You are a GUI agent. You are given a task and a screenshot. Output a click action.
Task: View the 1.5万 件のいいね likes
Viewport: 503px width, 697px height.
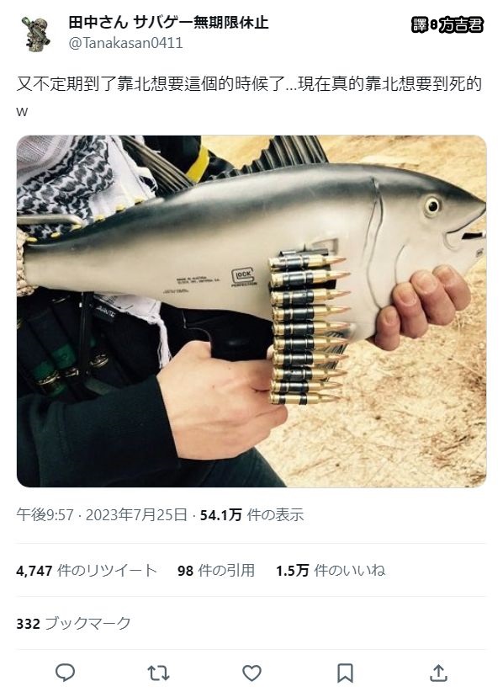pos(331,571)
